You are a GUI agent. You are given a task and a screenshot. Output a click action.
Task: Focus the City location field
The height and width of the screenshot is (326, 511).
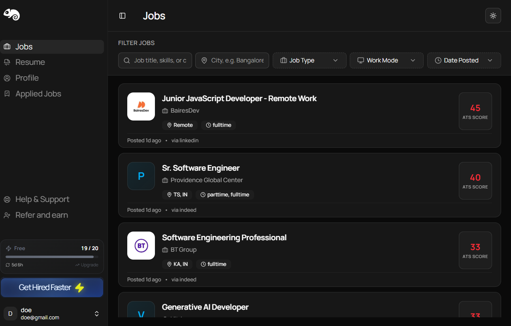232,60
